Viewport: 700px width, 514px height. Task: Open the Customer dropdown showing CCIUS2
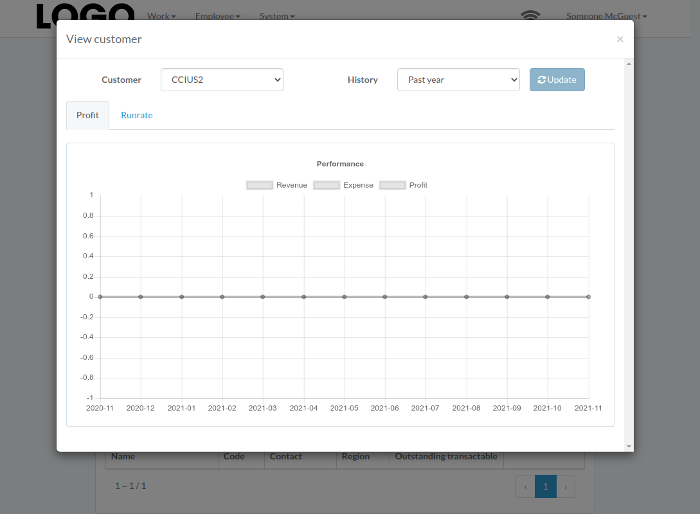[222, 80]
